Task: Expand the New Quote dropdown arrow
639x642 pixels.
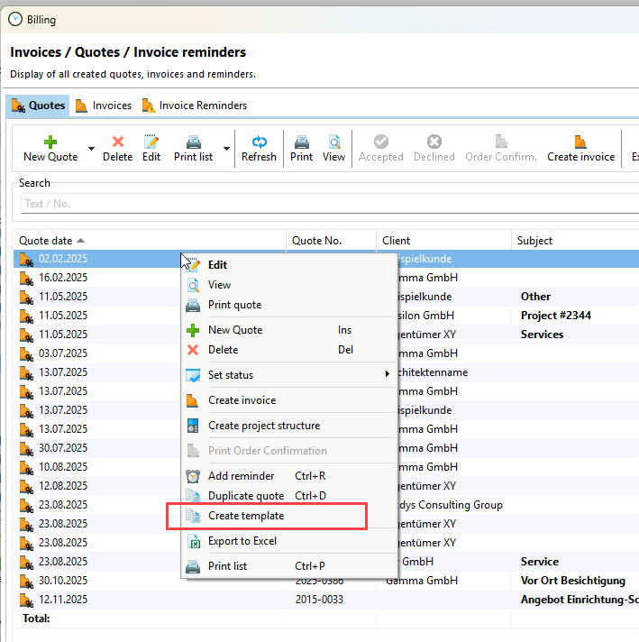Action: point(91,148)
